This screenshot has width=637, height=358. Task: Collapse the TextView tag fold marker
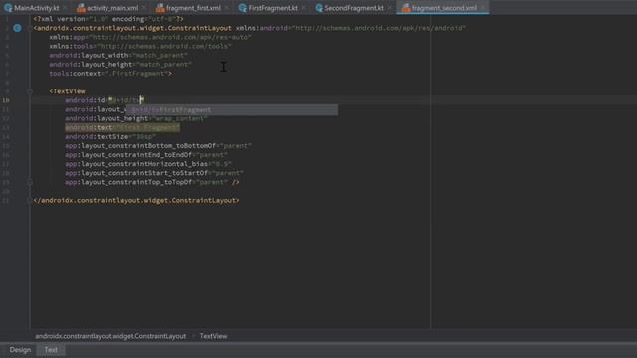point(30,91)
